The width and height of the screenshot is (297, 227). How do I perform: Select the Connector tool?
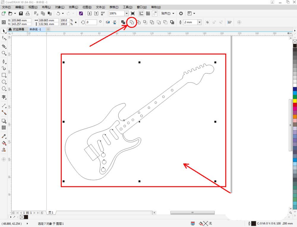point(4,112)
